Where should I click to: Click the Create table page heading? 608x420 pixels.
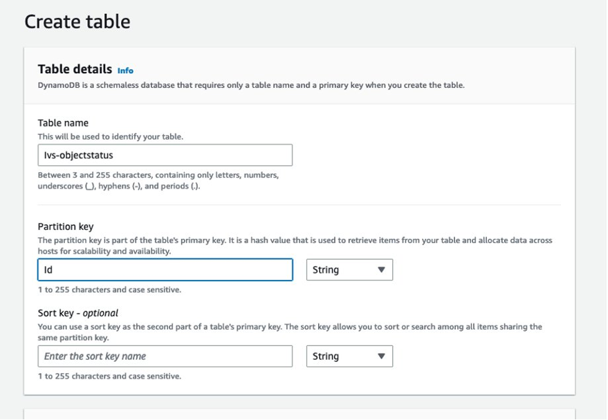click(x=77, y=21)
